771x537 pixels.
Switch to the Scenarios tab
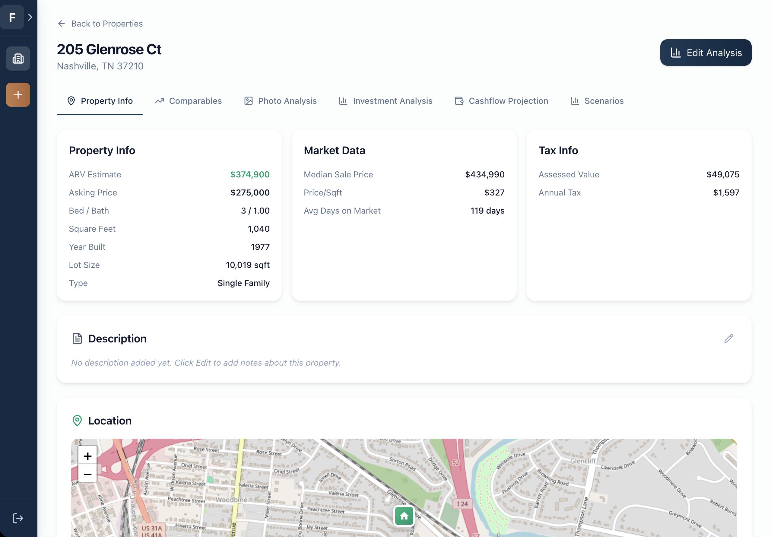[597, 101]
